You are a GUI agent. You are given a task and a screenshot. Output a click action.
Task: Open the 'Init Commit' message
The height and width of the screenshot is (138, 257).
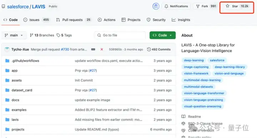click(x=84, y=80)
